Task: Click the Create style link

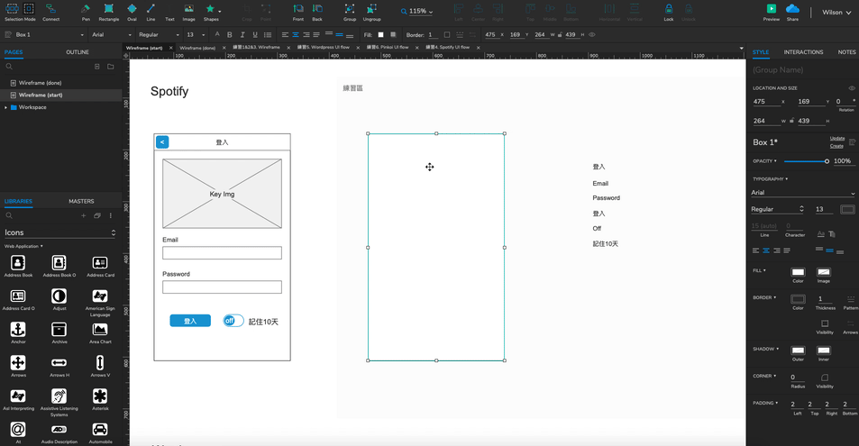Action: pos(836,146)
